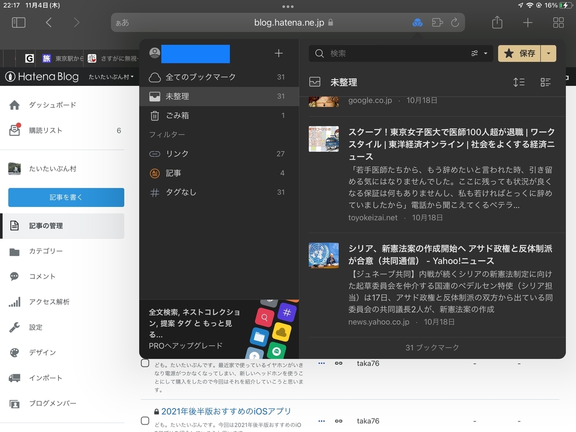Image resolution: width=576 pixels, height=432 pixels.
Task: Click the Hatena Blog logo
Action: 42,76
